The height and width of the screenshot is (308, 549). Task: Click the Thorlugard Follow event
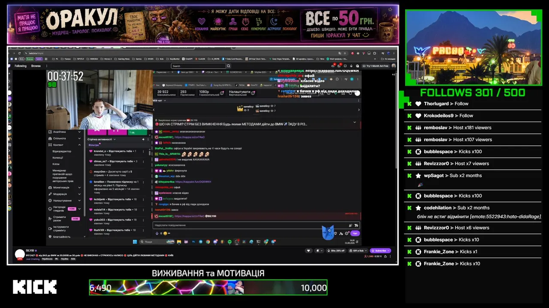tap(473, 104)
